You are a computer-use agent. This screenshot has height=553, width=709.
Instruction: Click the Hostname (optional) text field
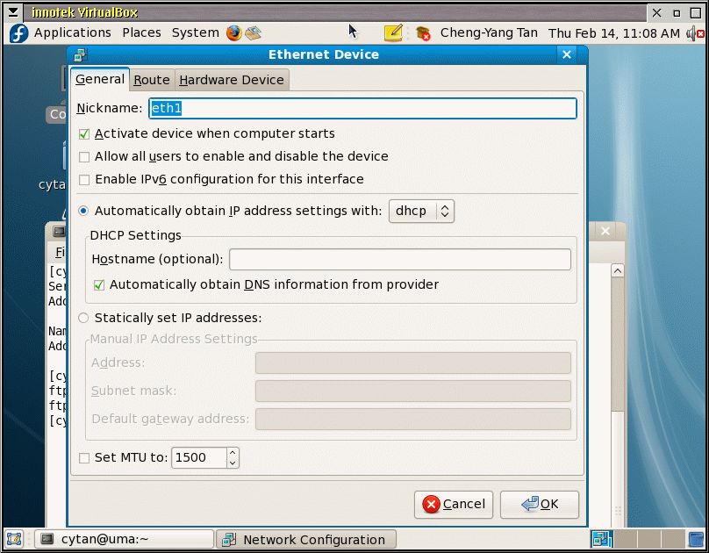coord(400,260)
